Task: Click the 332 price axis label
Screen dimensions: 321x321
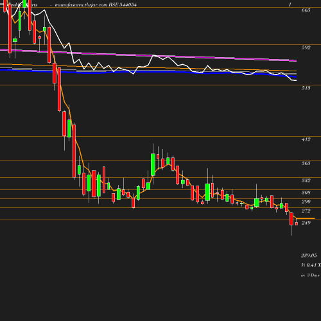Action: (x=306, y=180)
